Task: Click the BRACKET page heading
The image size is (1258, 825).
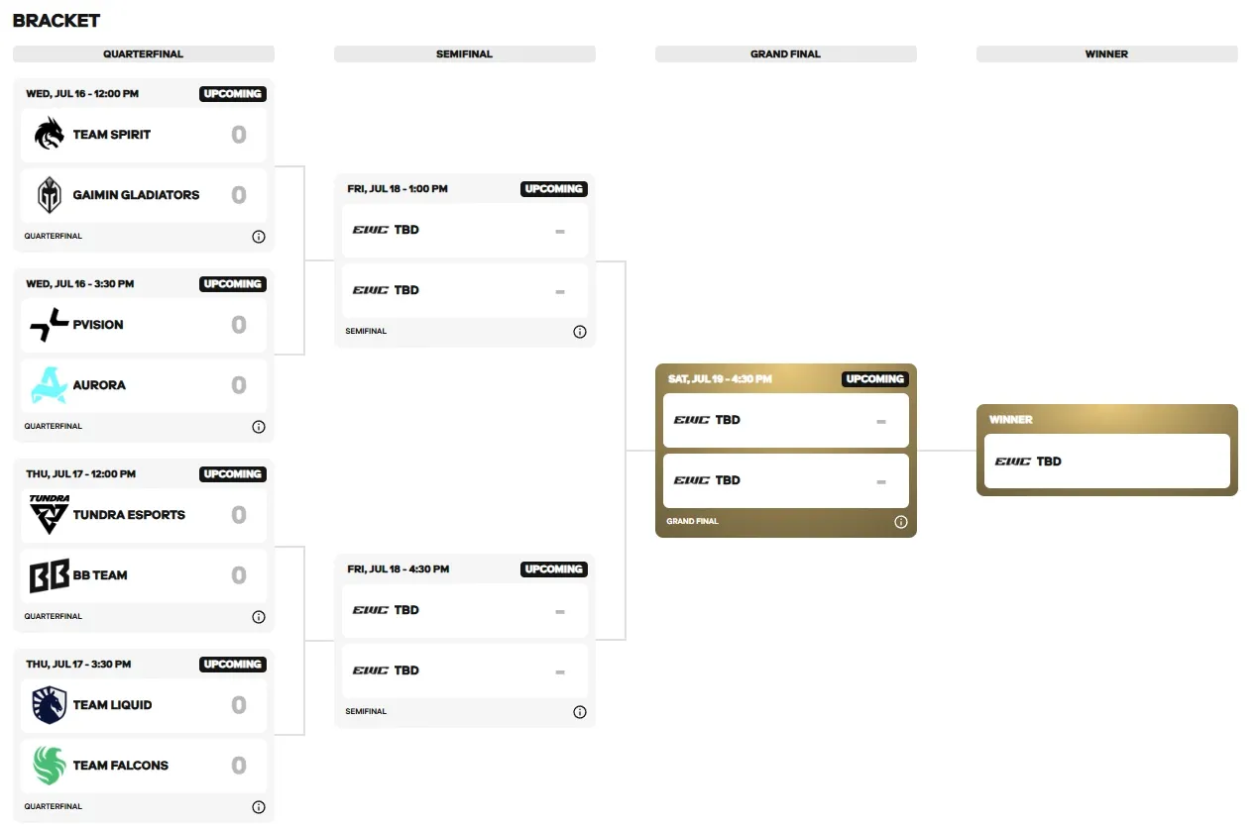Action: (55, 20)
